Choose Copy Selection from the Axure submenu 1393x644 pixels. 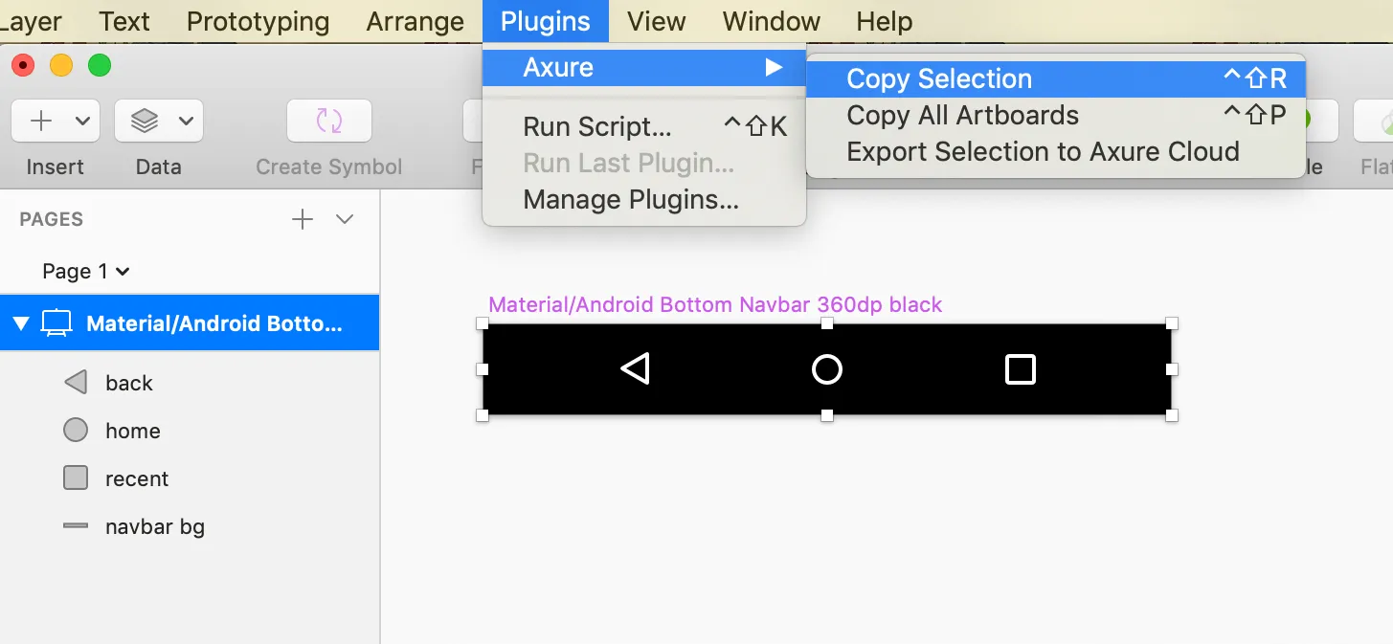click(938, 78)
